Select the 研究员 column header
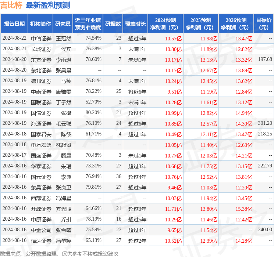 click(x=63, y=24)
